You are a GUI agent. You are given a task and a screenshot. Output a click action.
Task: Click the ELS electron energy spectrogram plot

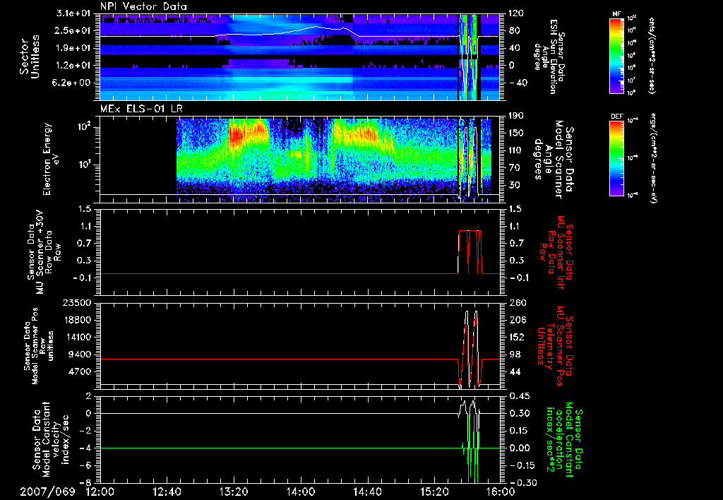(x=300, y=160)
